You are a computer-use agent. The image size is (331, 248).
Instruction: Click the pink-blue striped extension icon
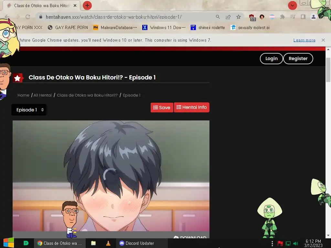pos(272,17)
